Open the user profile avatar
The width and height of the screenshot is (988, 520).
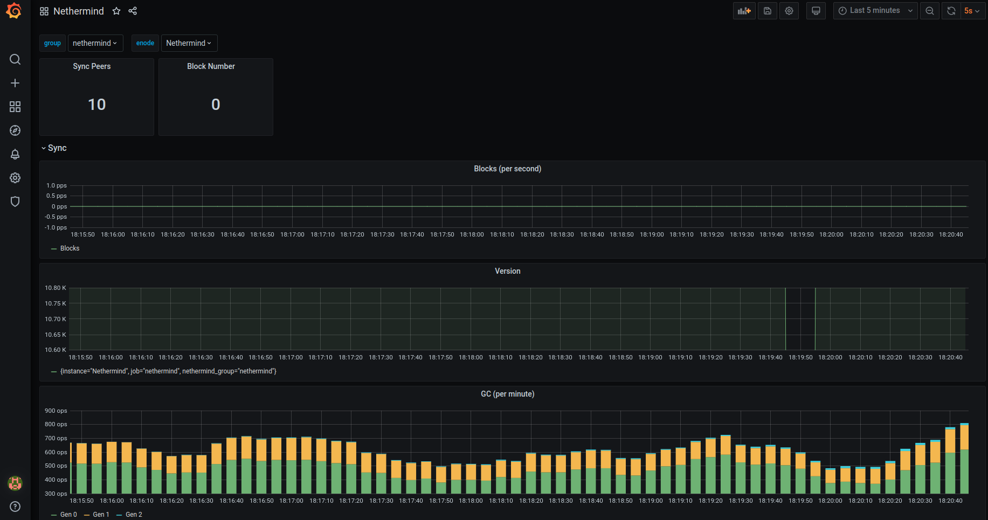[15, 483]
